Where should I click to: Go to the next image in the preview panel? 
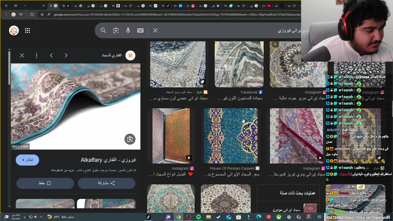click(x=66, y=56)
